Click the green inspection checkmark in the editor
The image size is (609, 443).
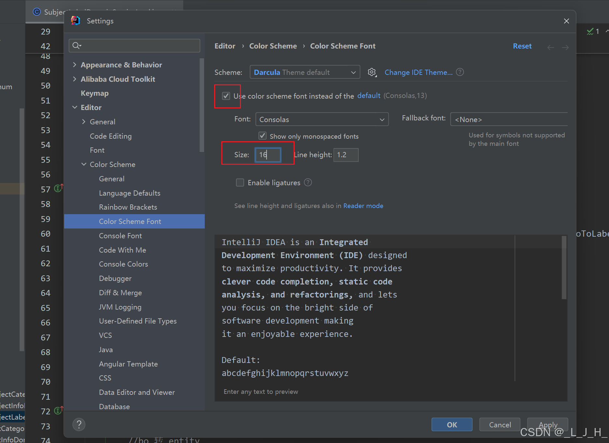click(x=590, y=32)
